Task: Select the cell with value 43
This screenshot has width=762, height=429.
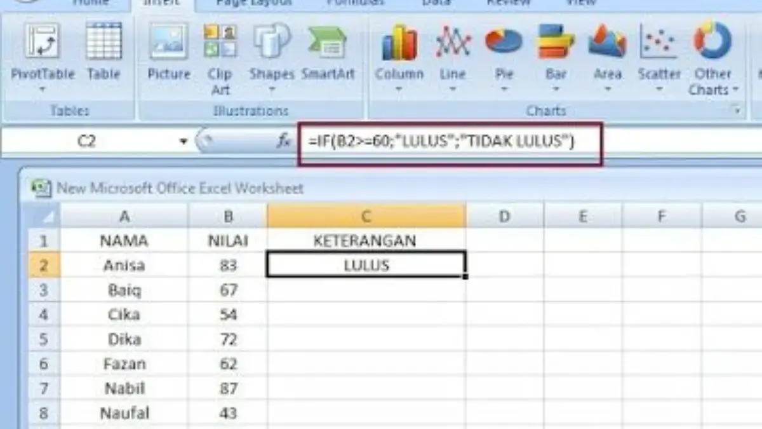Action: coord(228,414)
